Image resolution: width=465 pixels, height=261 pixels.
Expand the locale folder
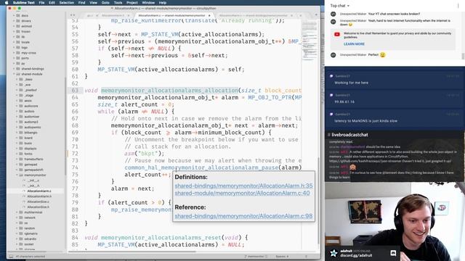(14, 42)
